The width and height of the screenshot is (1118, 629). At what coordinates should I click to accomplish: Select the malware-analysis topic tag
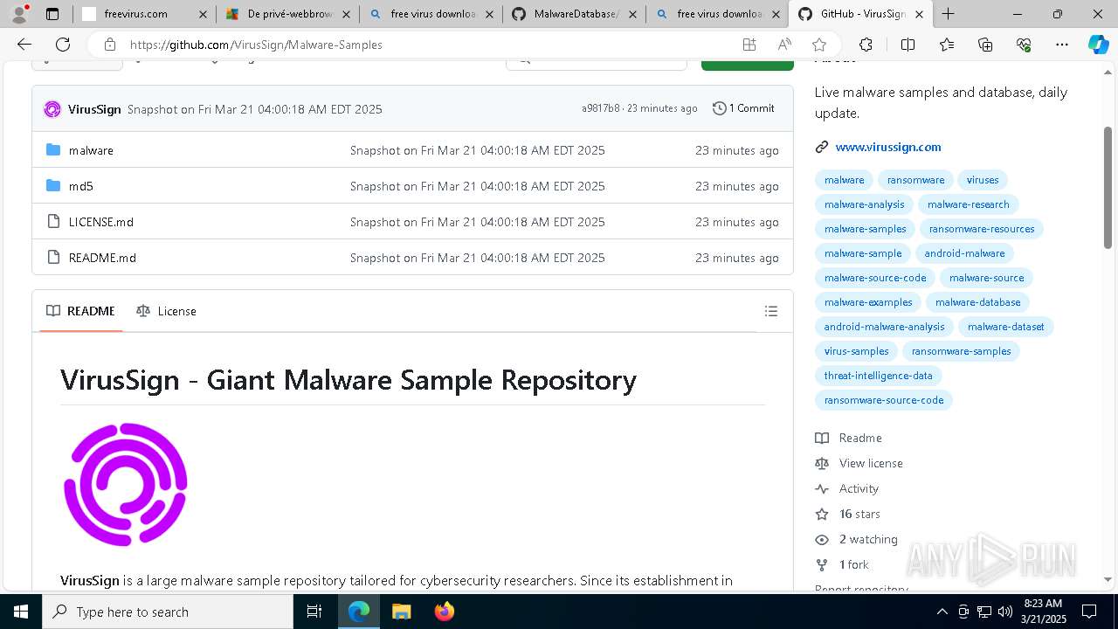[x=864, y=204]
